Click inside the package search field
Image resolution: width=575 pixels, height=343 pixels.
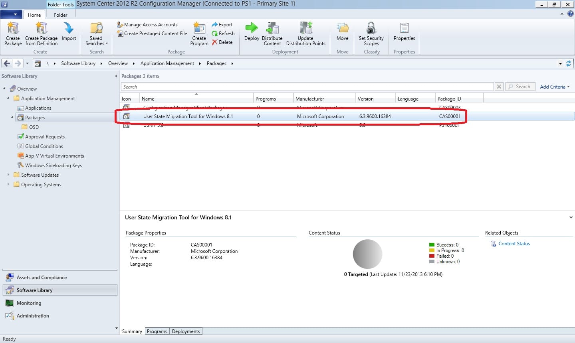point(280,87)
